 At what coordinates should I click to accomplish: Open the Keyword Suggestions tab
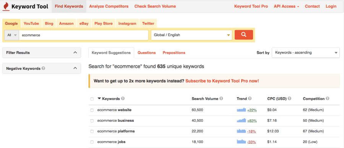pyautogui.click(x=111, y=53)
